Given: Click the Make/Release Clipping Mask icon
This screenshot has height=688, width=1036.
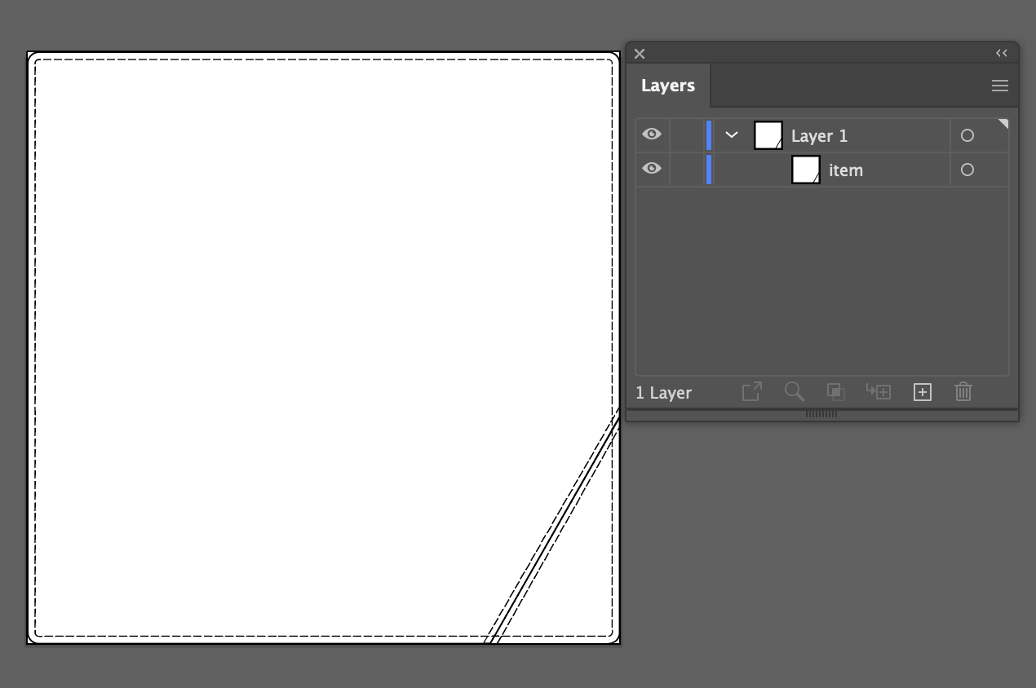Looking at the screenshot, I should (835, 392).
